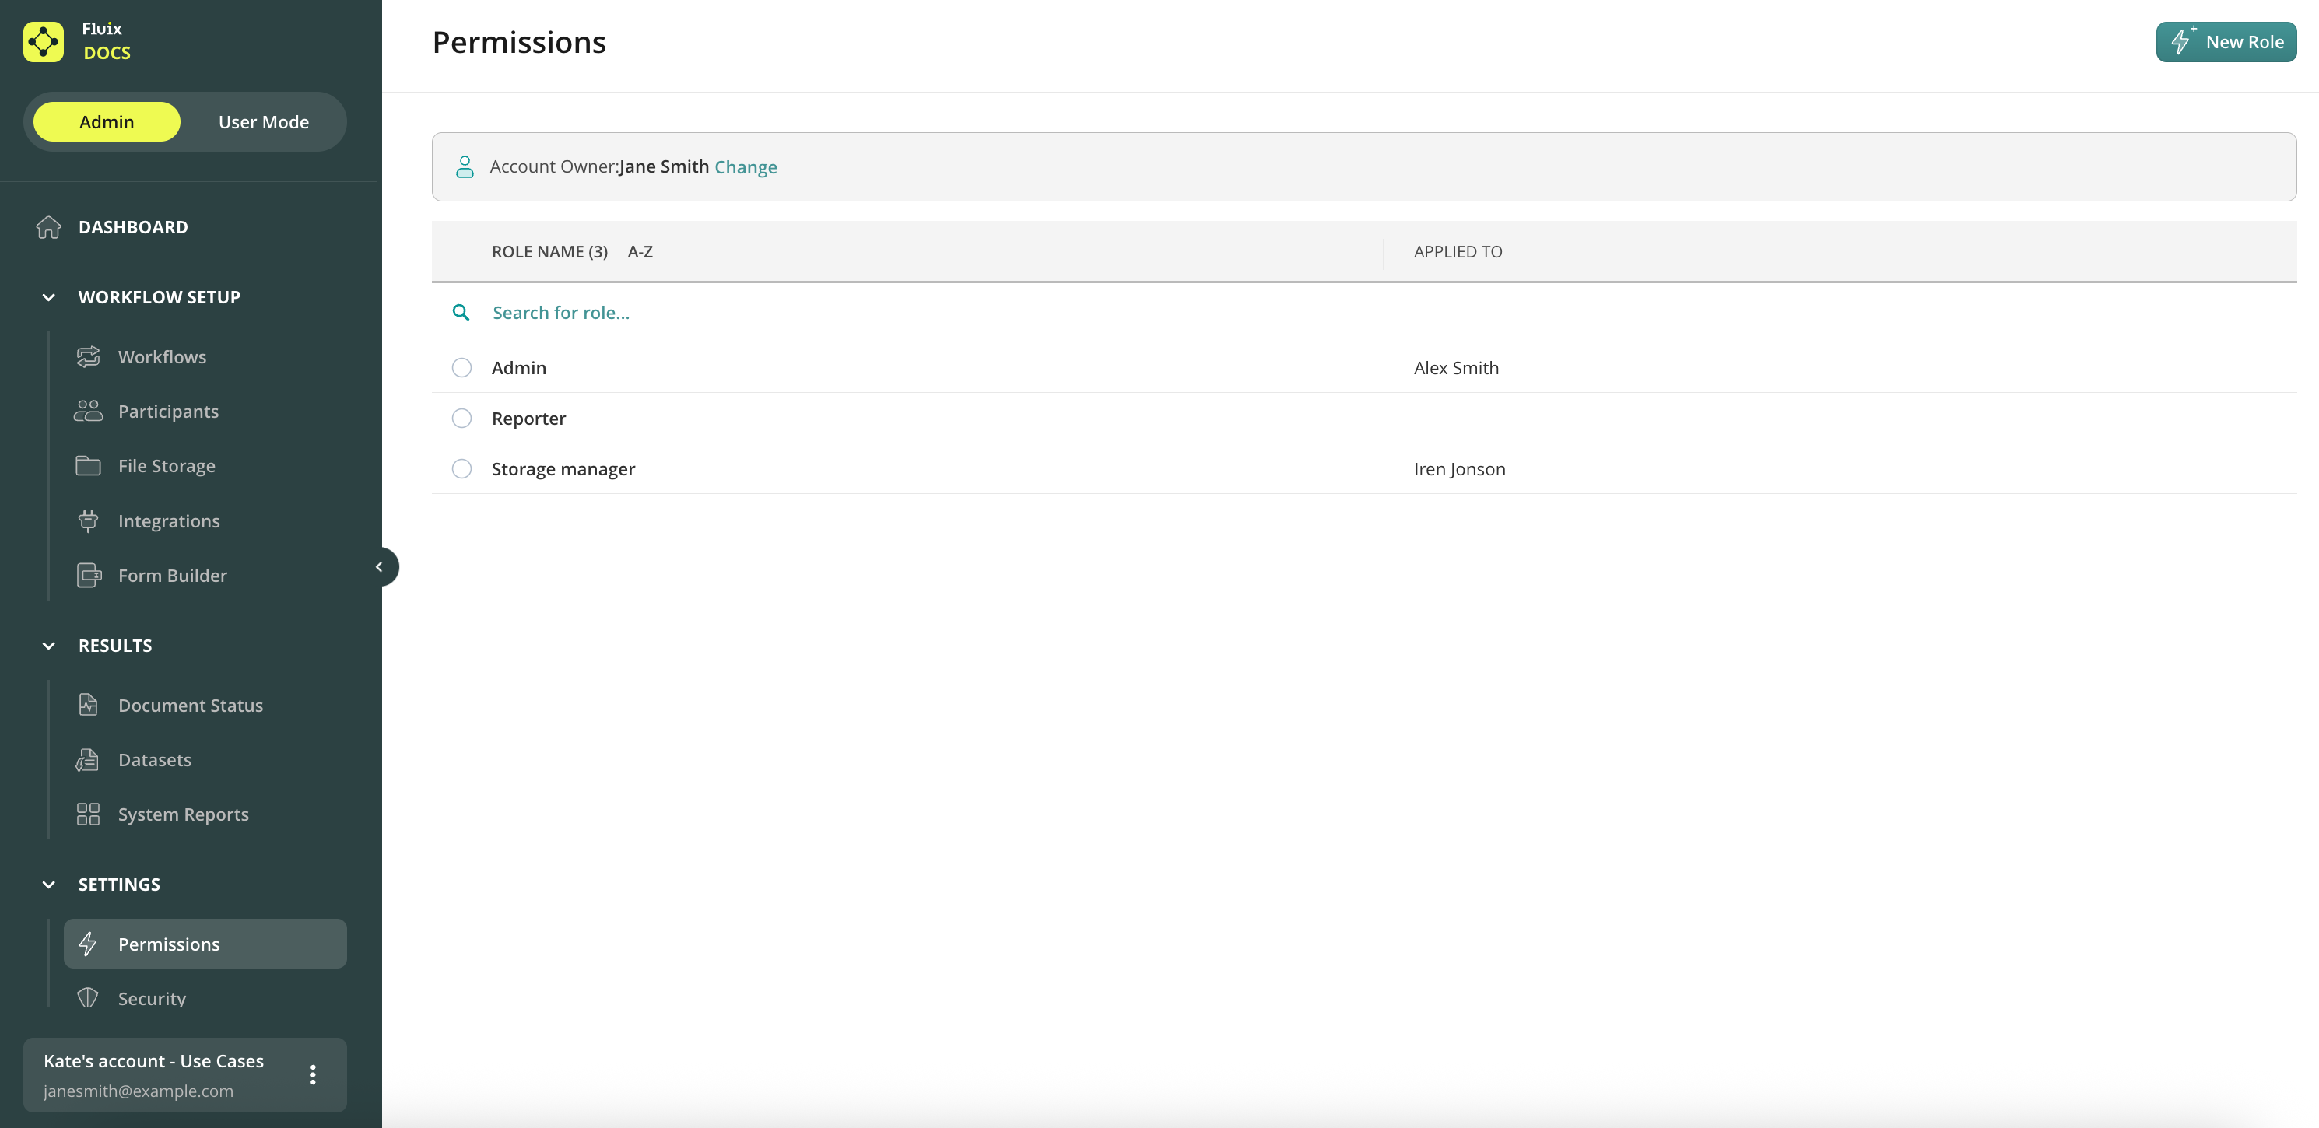Open Document Status menu item
Screen dimensions: 2319x1128
190,705
